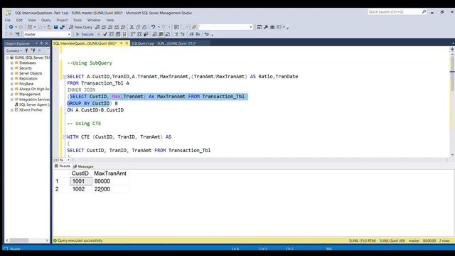The height and width of the screenshot is (256, 455).
Task: Click the Connect button in Object Explorer
Action: tap(14, 50)
